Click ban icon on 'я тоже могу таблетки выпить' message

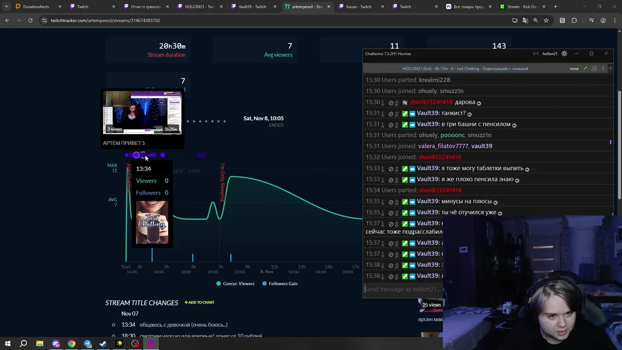click(391, 168)
